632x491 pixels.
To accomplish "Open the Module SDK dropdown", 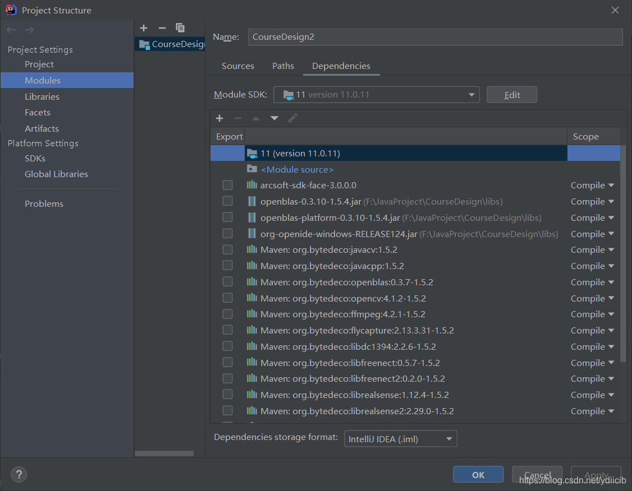I will pos(377,95).
